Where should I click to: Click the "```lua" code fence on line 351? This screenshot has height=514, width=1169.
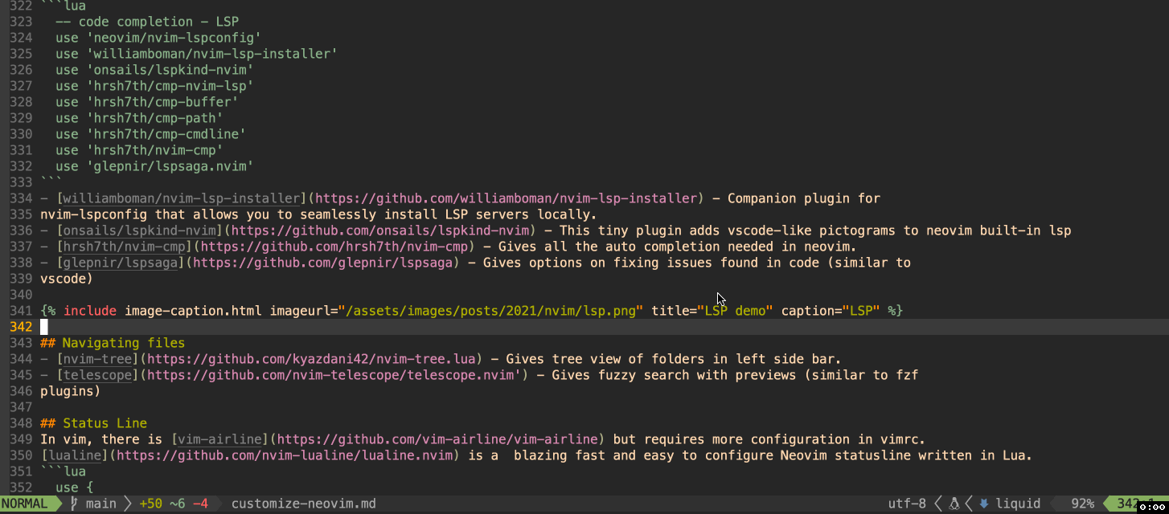point(64,471)
